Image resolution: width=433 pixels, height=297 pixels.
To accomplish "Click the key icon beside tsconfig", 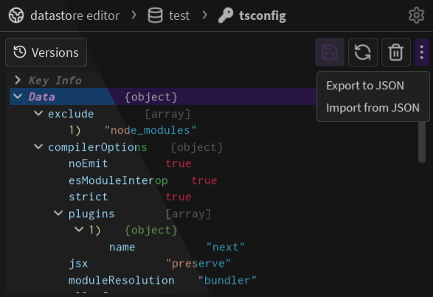I will [226, 16].
